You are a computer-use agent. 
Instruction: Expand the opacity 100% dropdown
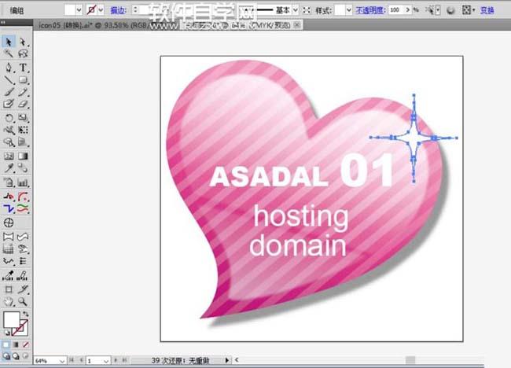(417, 10)
